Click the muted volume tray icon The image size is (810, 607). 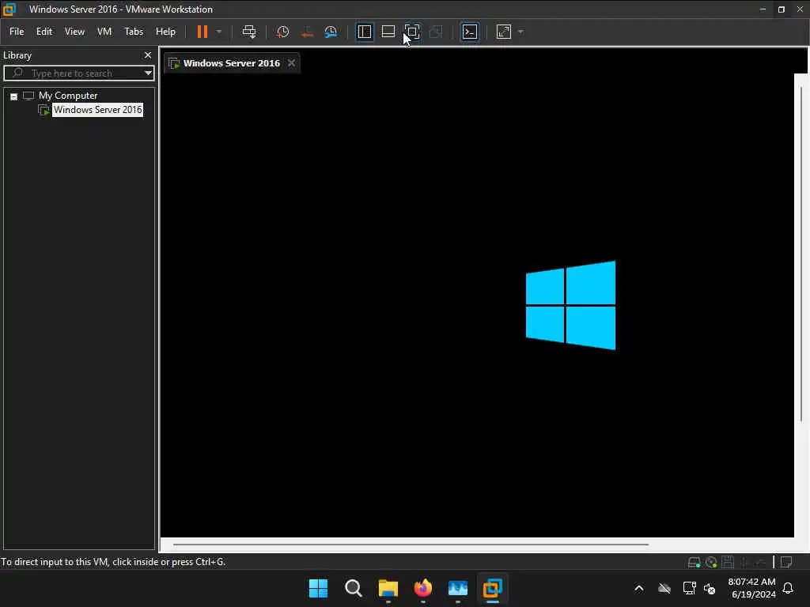(x=710, y=589)
